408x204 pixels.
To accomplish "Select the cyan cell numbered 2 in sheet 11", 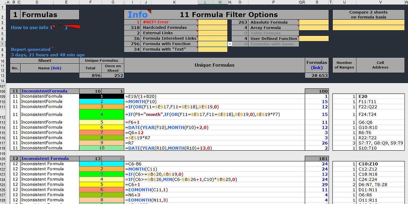I will (x=102, y=101).
